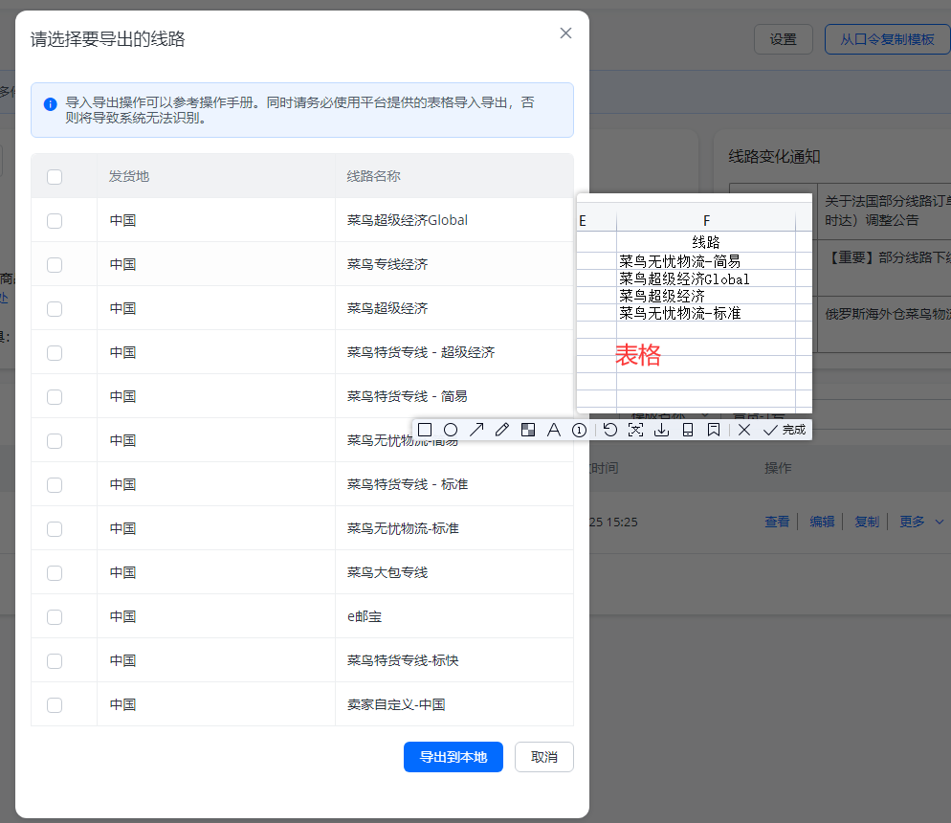
Task: Finish the screenshot with 完成
Action: click(785, 430)
